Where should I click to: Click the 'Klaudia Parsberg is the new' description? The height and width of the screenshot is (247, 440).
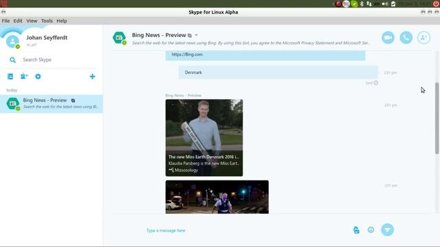[203, 163]
